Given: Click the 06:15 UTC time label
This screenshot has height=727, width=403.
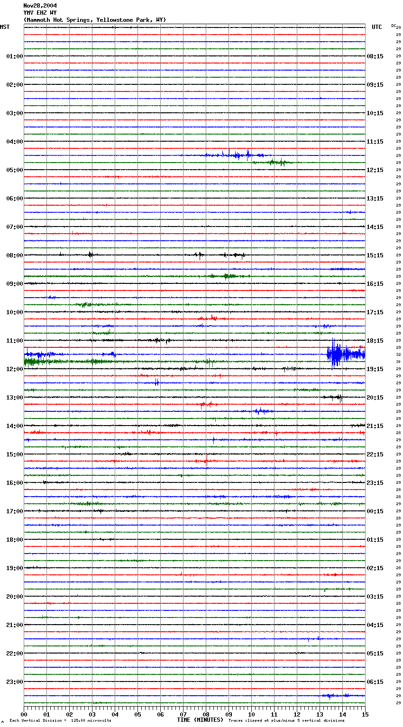Looking at the screenshot, I should pos(375,682).
